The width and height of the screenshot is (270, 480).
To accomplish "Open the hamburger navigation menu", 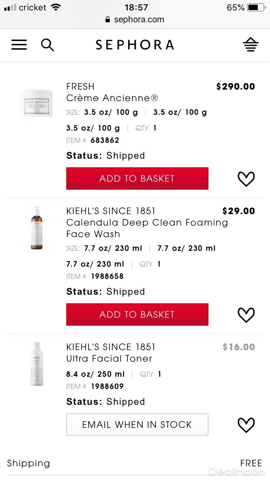I will click(x=19, y=45).
